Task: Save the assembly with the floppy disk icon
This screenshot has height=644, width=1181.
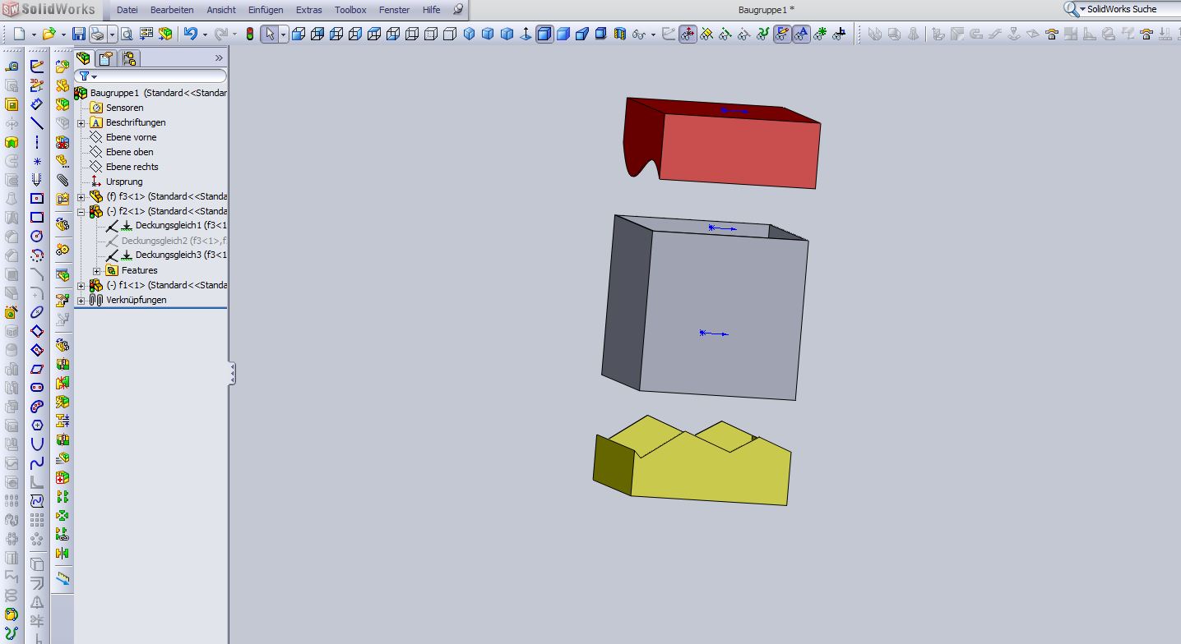Action: click(x=79, y=34)
